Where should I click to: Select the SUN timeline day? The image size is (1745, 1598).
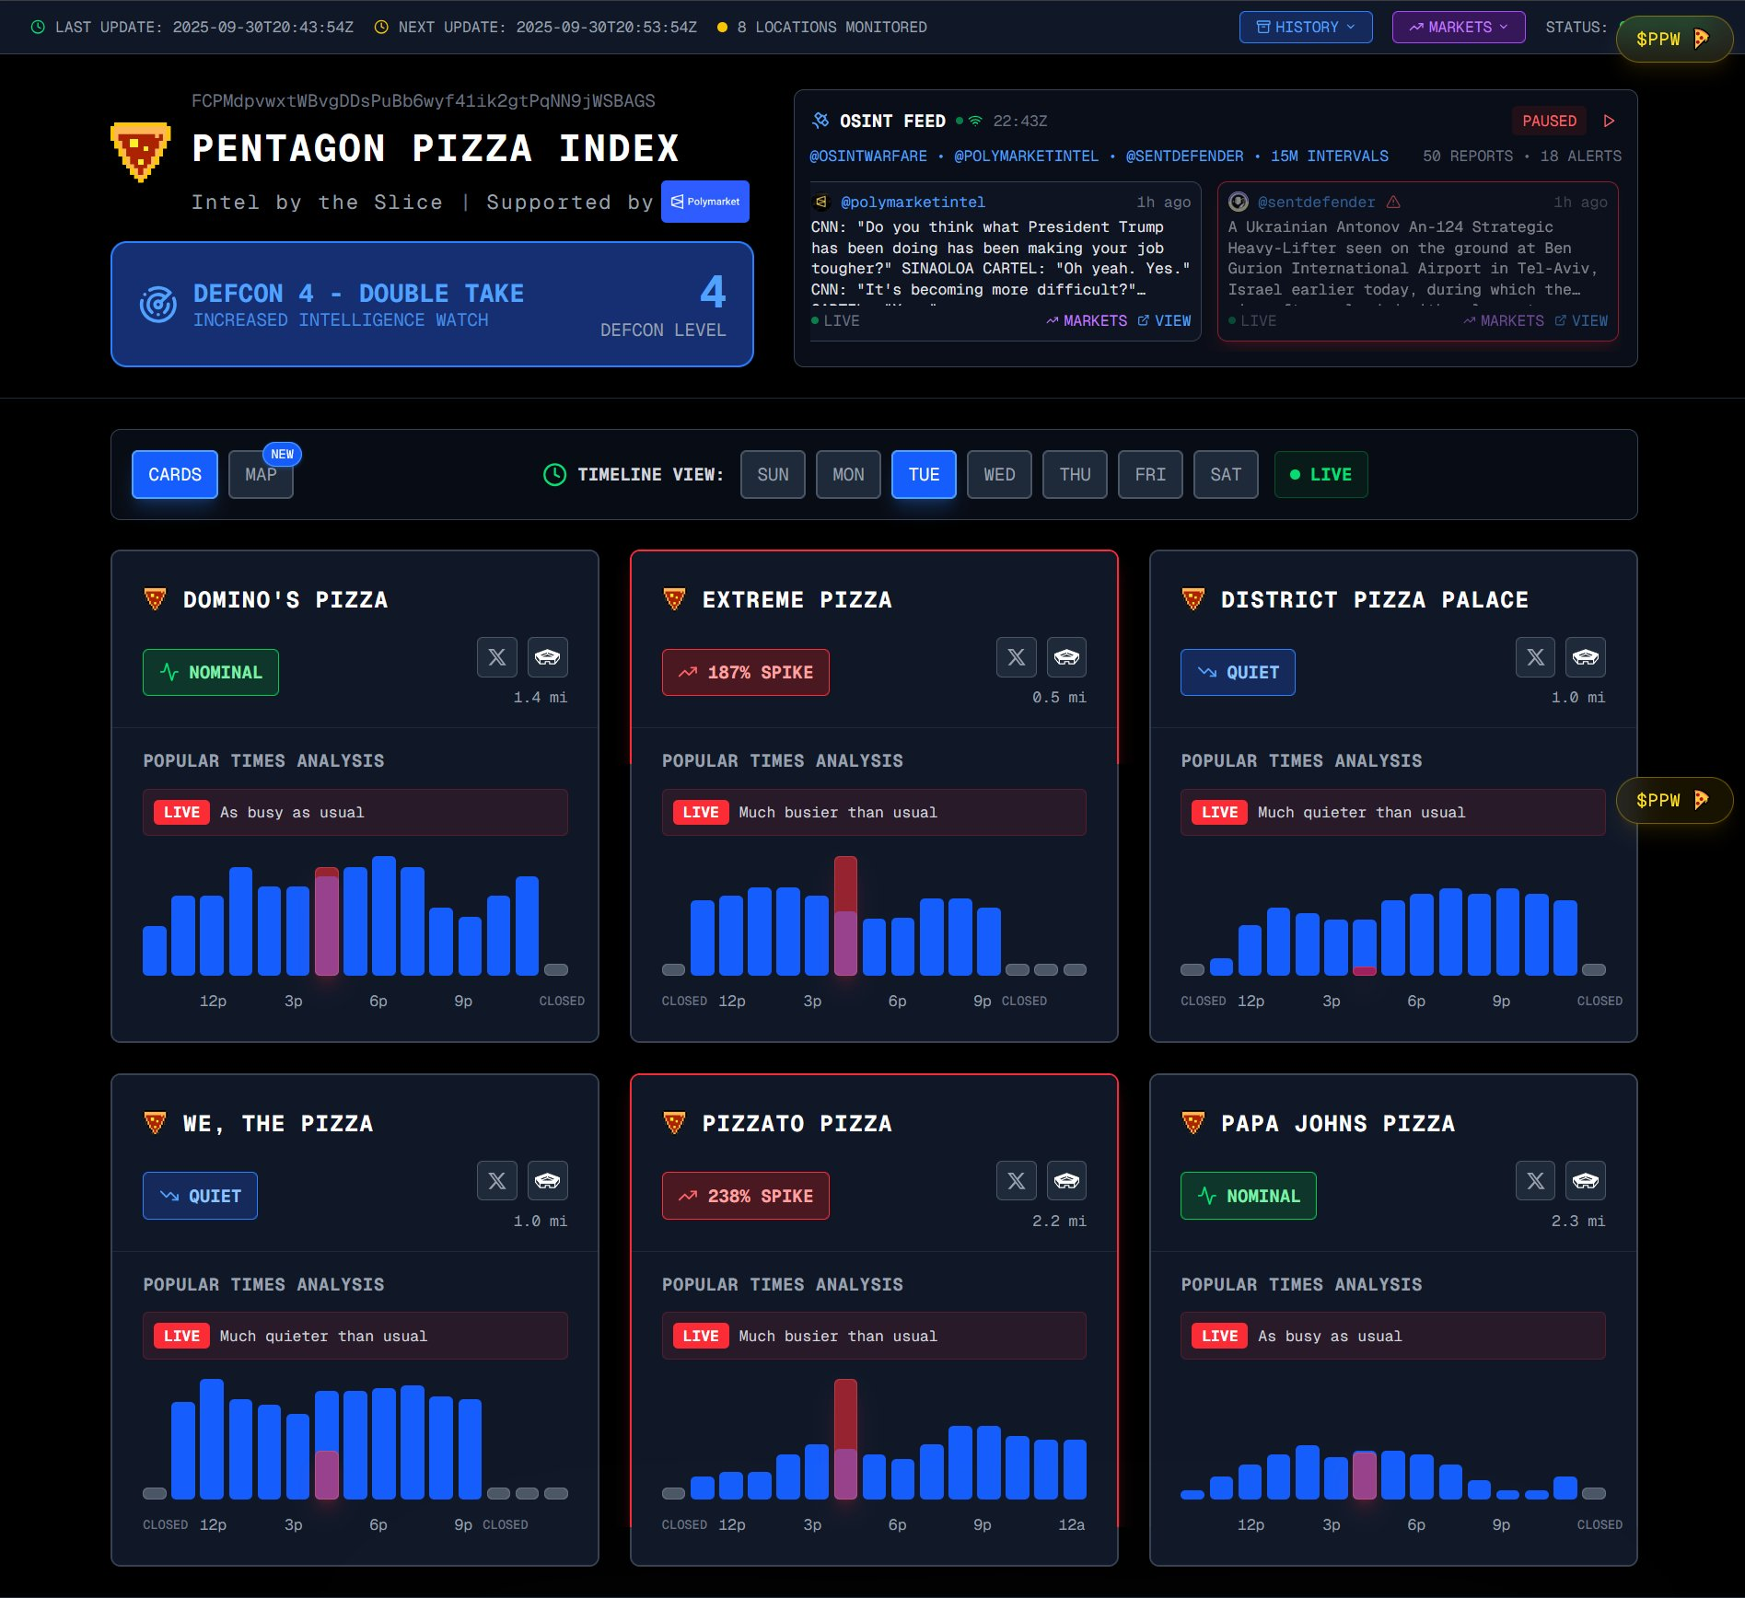coord(773,475)
